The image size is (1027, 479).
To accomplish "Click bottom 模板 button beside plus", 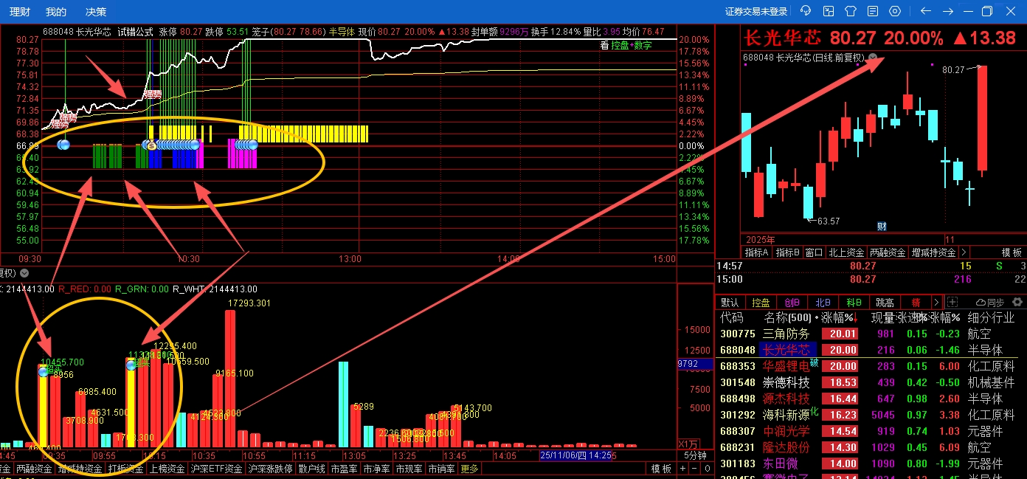I will 661,469.
